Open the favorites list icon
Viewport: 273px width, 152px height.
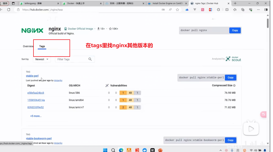[x=235, y=10]
